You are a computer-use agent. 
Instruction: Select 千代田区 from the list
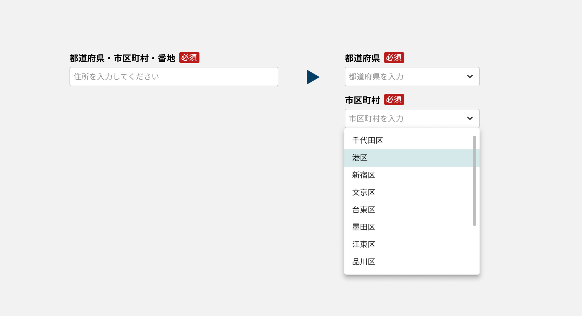pos(367,140)
